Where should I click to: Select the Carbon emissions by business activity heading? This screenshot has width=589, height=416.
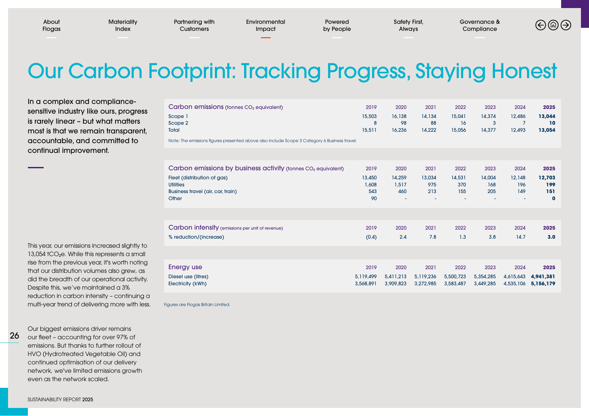[x=256, y=168]
